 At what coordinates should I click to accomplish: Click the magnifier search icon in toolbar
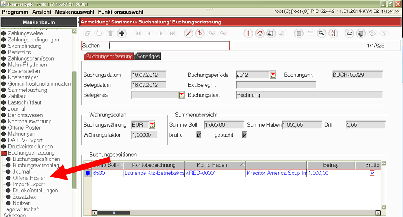point(322,33)
